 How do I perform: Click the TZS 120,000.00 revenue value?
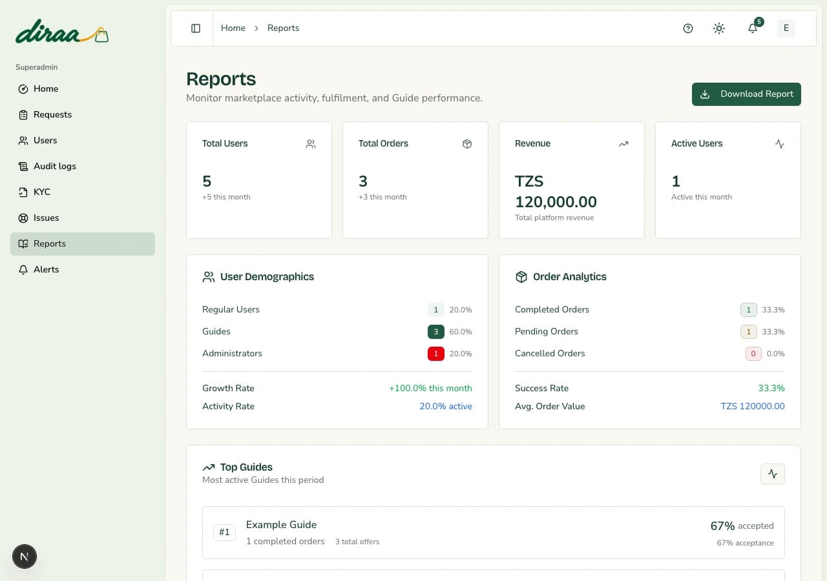(x=556, y=192)
